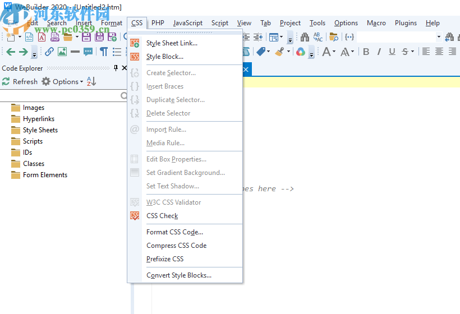
Task: Click the Refresh button in Code Explorer
Action: (20, 81)
